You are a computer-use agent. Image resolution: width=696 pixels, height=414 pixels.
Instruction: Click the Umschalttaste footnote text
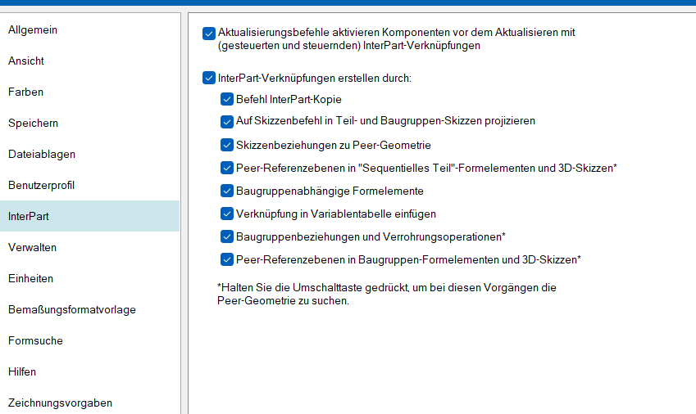tap(387, 294)
